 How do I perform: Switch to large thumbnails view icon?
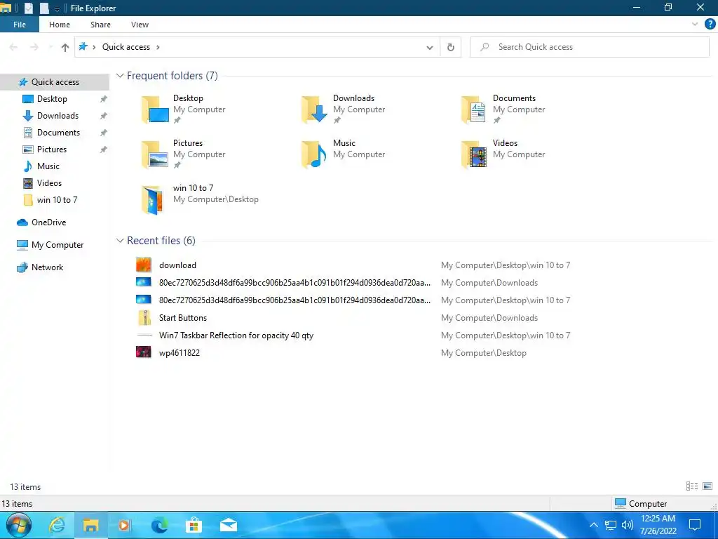707,486
